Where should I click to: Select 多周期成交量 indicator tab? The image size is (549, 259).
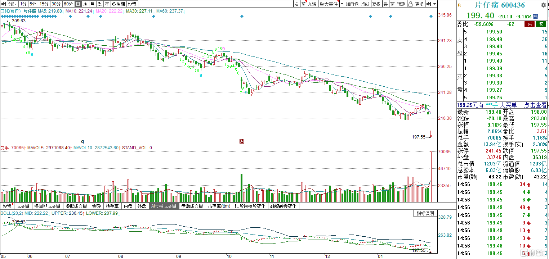click(48, 206)
